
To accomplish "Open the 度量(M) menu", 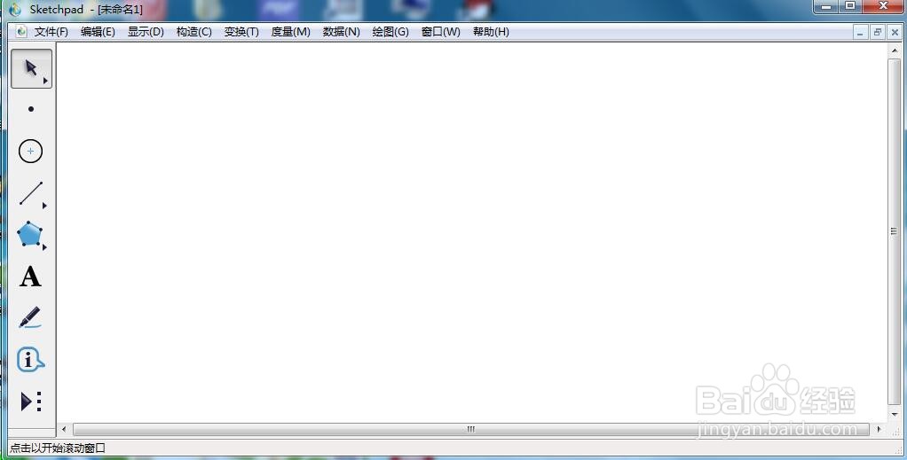I will [x=290, y=32].
